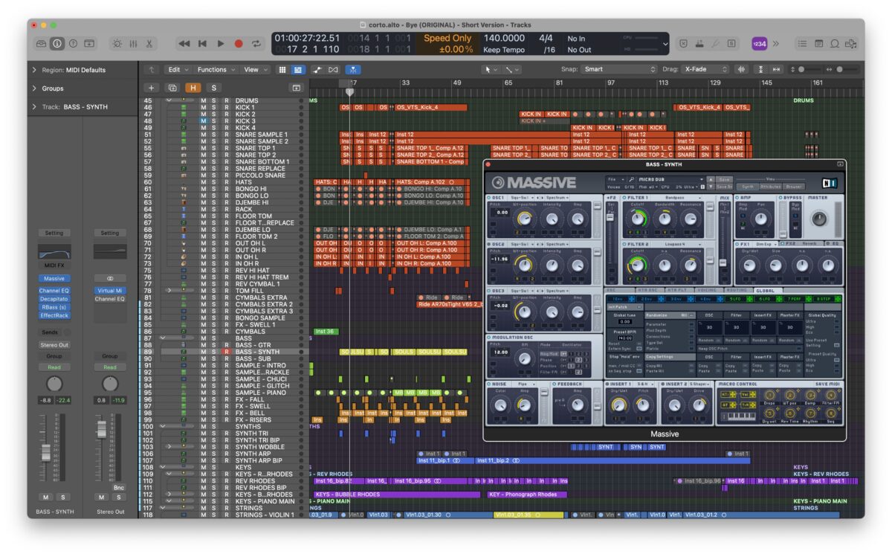Record-enable the DRUMS track
This screenshot has height=554, width=892.
pos(226,100)
